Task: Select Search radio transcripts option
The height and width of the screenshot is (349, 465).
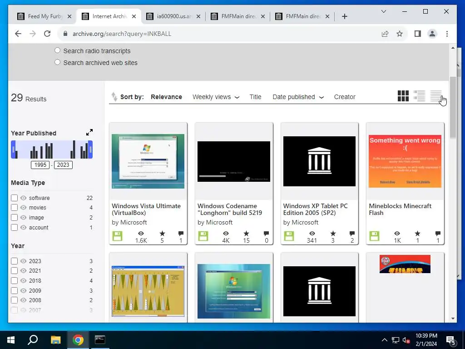Action: [x=57, y=50]
